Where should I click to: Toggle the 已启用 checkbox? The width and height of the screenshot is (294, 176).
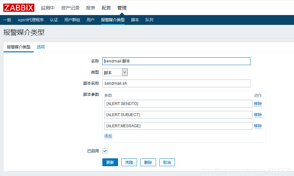point(105,151)
